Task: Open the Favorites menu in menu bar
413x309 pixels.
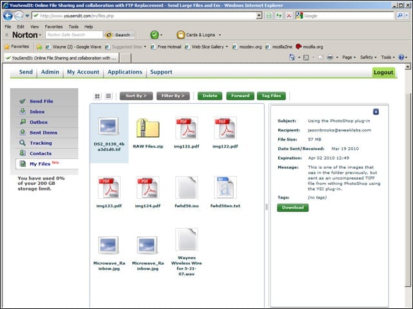Action: 54,26
